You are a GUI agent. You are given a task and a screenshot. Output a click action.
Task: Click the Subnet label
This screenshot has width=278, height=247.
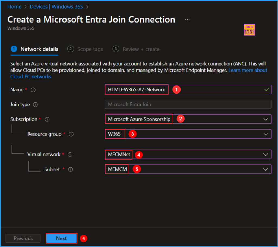click(52, 169)
